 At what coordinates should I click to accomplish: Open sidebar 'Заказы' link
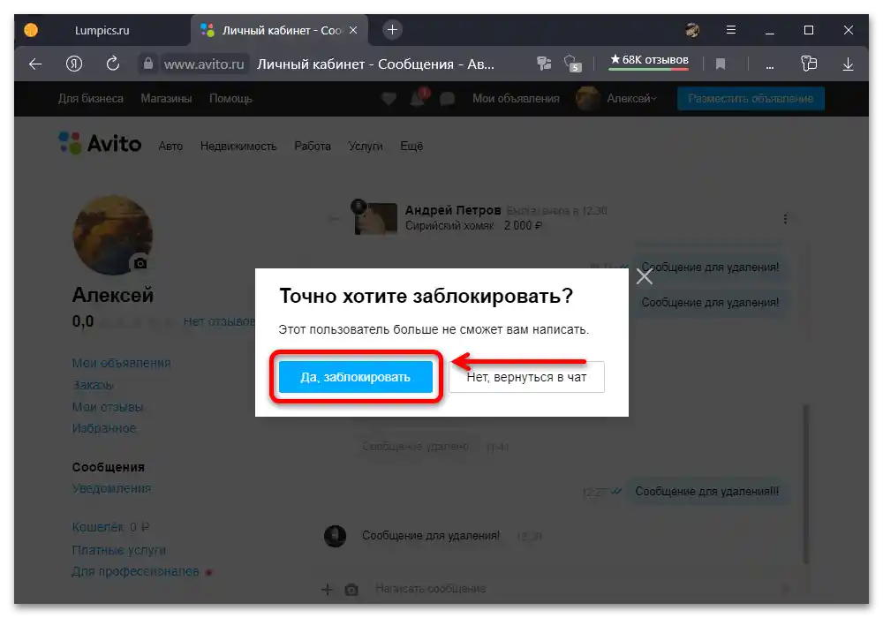pyautogui.click(x=93, y=385)
